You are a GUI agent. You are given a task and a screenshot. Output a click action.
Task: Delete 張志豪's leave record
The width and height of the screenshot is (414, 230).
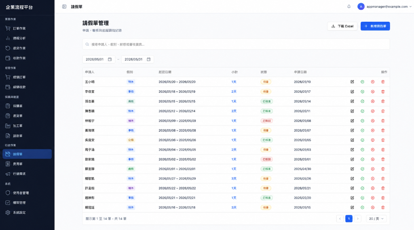pos(383,101)
